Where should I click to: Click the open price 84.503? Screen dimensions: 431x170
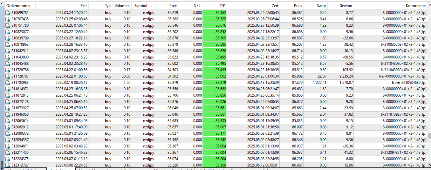(x=173, y=70)
